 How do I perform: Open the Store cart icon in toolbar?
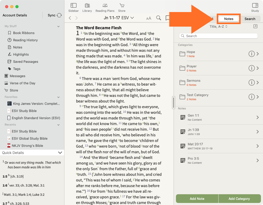click(x=122, y=8)
